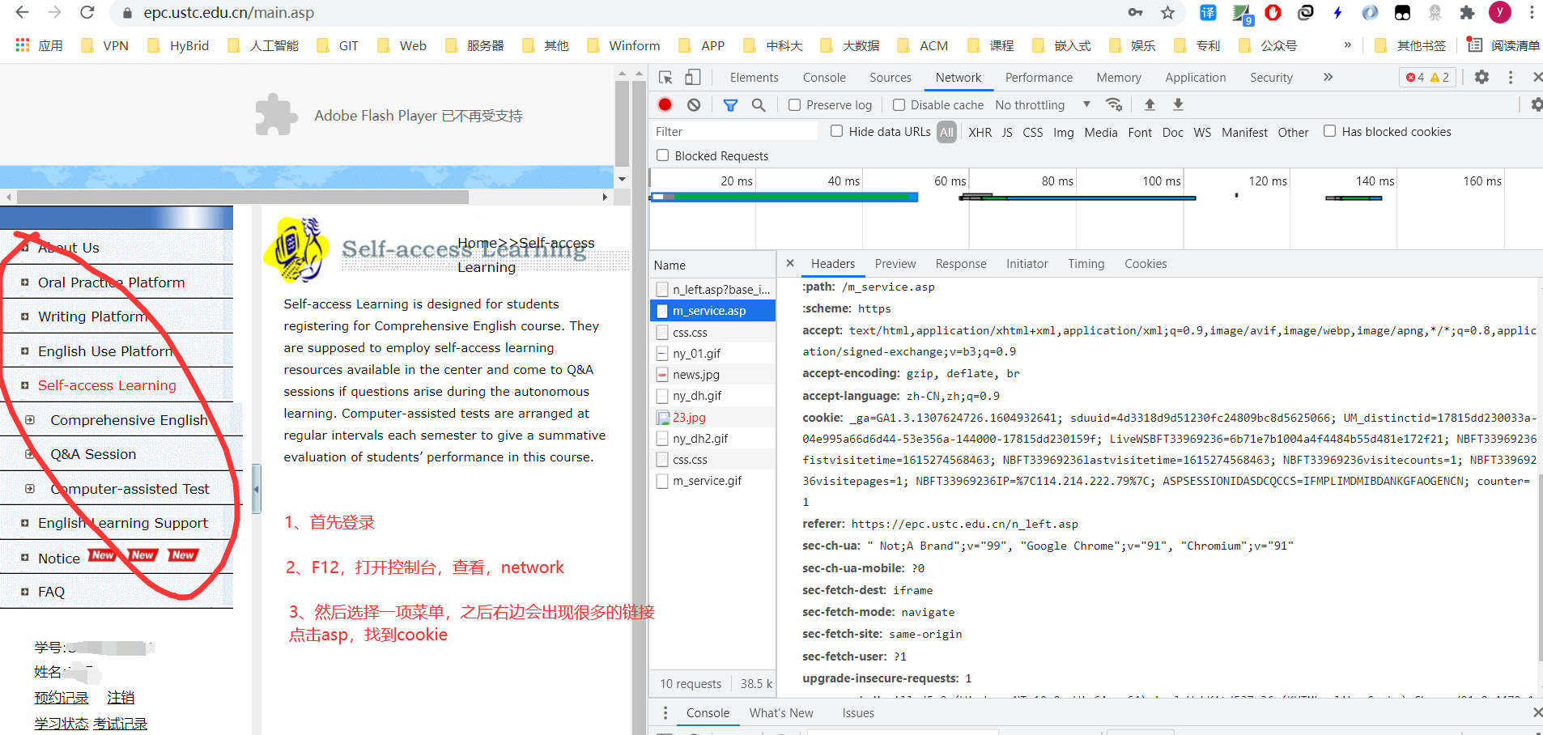Open the translate extension icon
The width and height of the screenshot is (1543, 735).
click(x=1208, y=12)
